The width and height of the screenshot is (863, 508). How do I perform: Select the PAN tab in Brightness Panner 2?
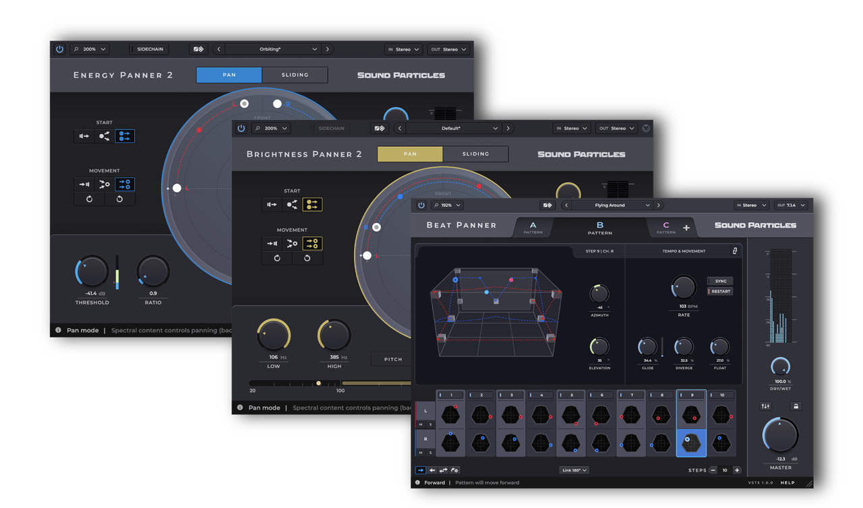tap(410, 154)
